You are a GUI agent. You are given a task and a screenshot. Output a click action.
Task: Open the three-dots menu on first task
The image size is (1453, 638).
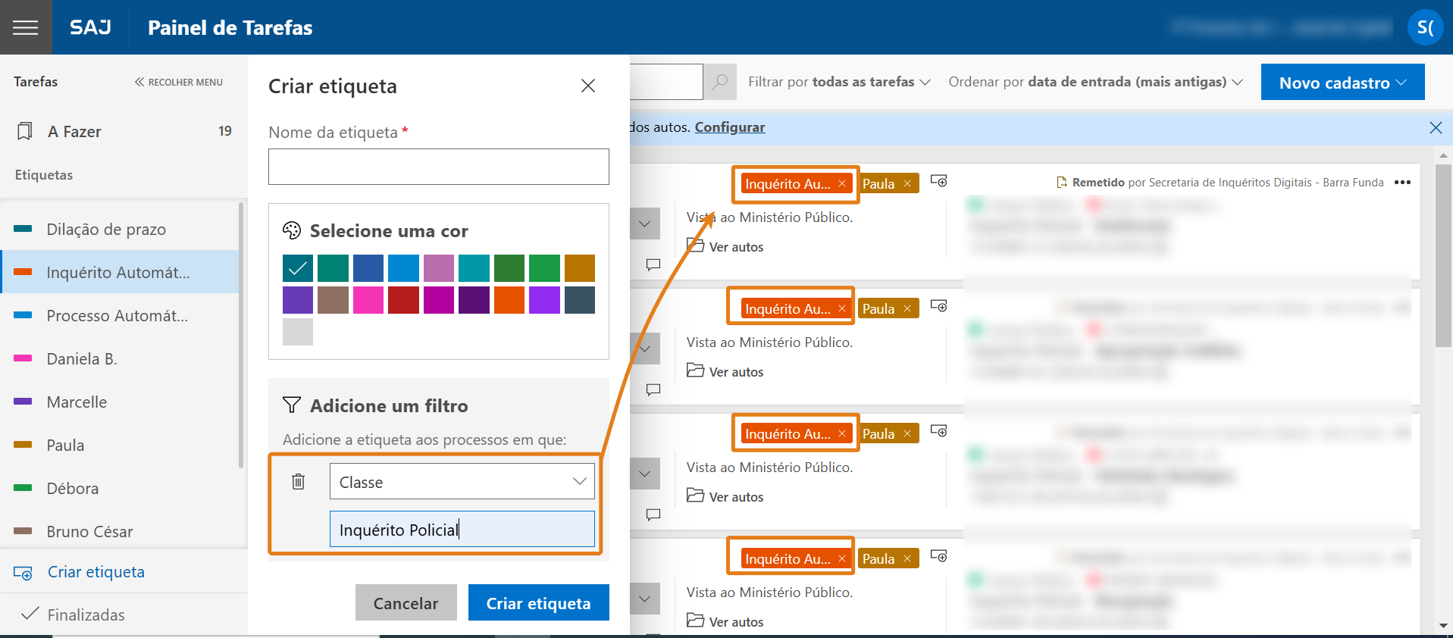tap(1402, 183)
